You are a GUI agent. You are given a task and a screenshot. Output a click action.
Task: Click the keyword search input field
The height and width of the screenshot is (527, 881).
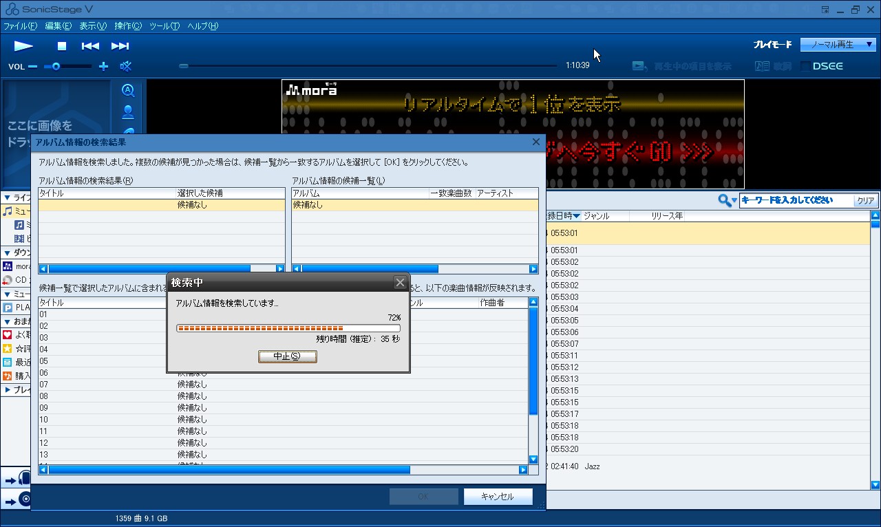(796, 201)
